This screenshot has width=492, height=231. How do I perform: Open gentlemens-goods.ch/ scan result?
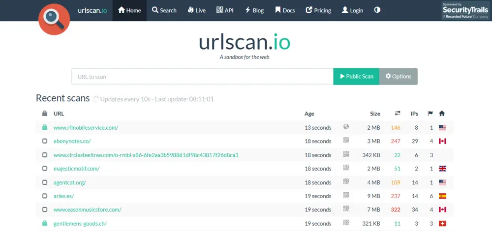pyautogui.click(x=80, y=224)
